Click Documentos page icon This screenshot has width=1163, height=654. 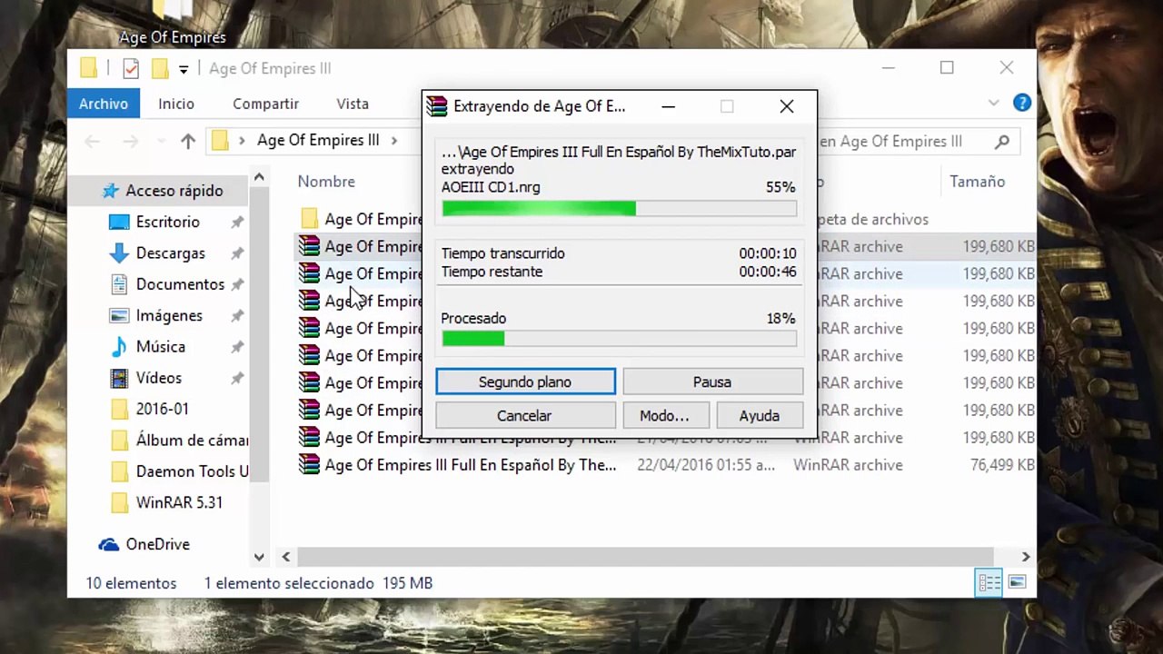click(x=119, y=284)
